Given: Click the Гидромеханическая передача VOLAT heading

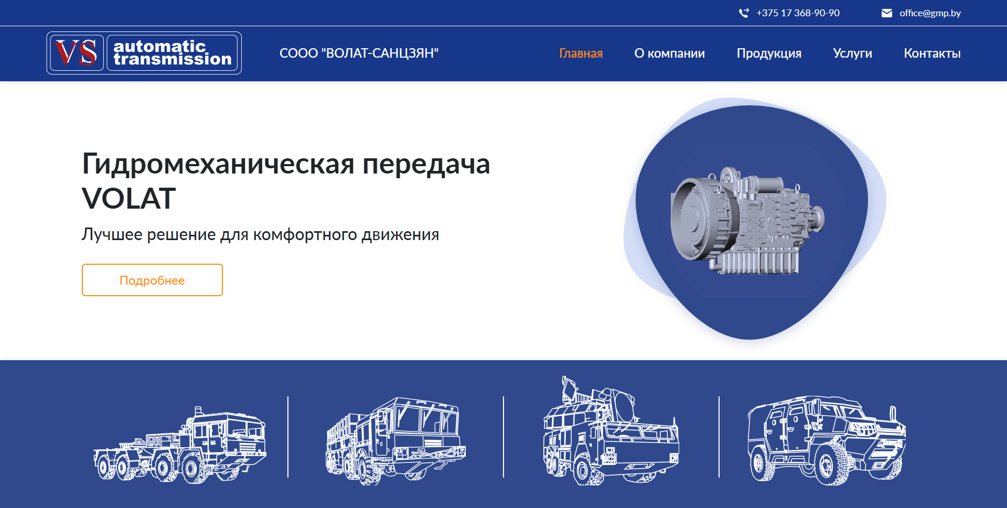Looking at the screenshot, I should pyautogui.click(x=286, y=181).
